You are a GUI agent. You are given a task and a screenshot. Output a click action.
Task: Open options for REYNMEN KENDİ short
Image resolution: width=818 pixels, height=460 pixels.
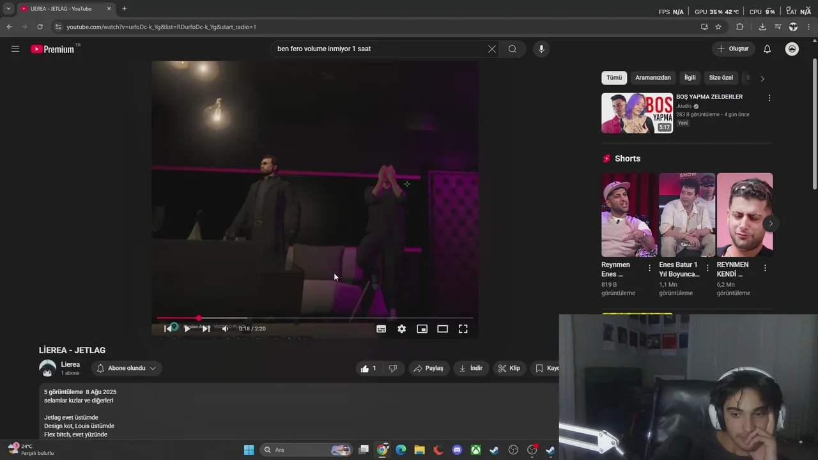point(765,268)
